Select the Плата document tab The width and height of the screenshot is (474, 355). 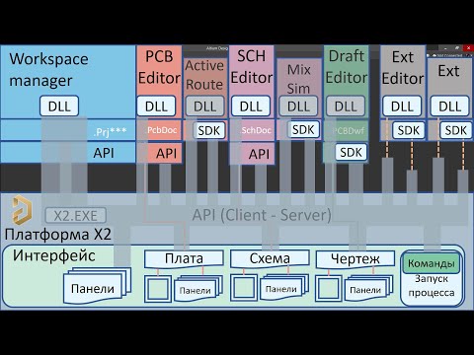point(184,258)
